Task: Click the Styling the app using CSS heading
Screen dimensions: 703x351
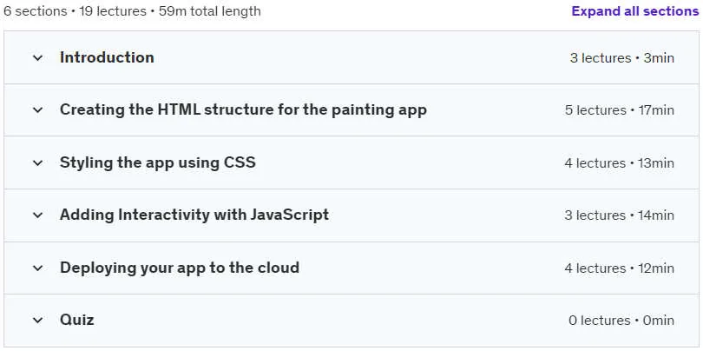Action: (157, 162)
